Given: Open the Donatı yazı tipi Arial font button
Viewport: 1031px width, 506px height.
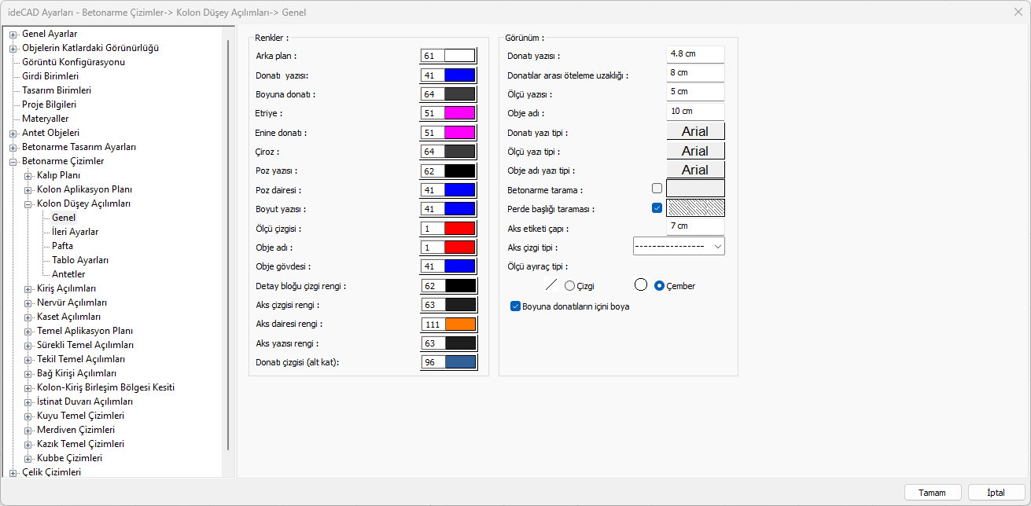Looking at the screenshot, I should pos(695,131).
